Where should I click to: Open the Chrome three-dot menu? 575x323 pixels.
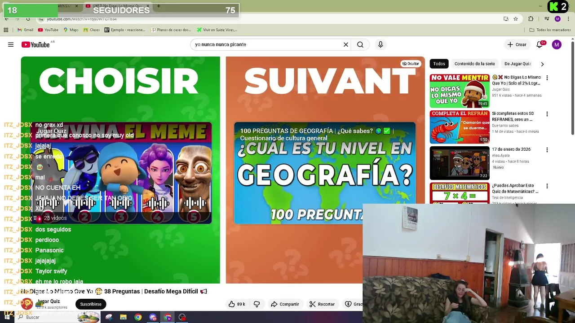(x=569, y=19)
